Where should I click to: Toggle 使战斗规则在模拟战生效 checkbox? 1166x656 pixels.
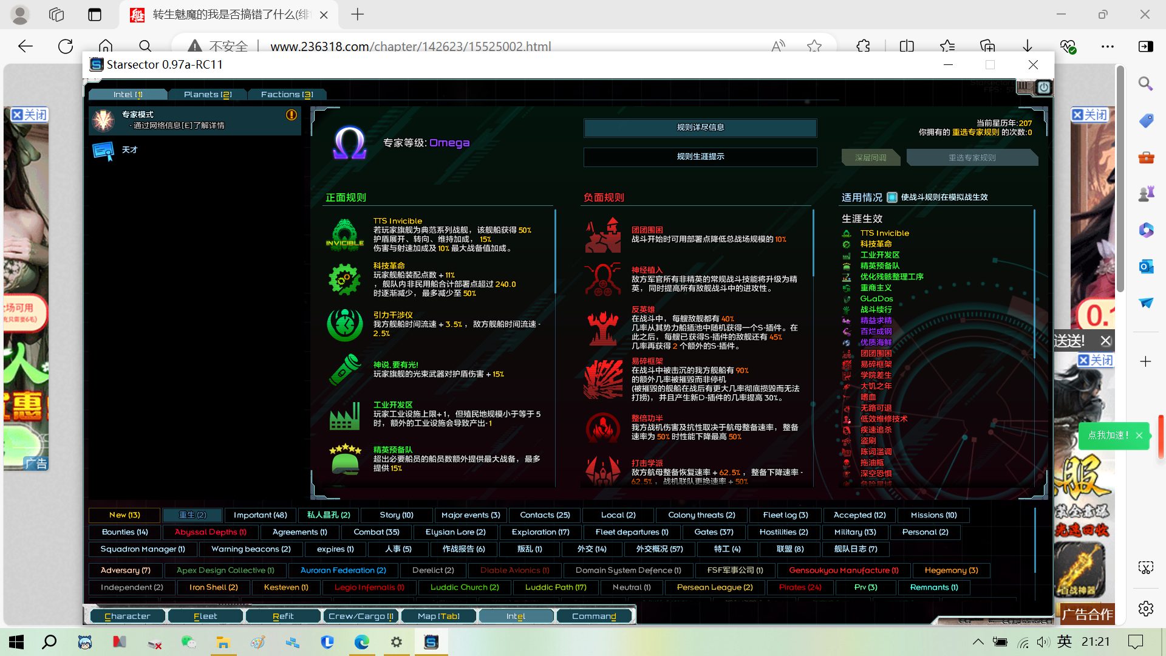[x=892, y=197]
